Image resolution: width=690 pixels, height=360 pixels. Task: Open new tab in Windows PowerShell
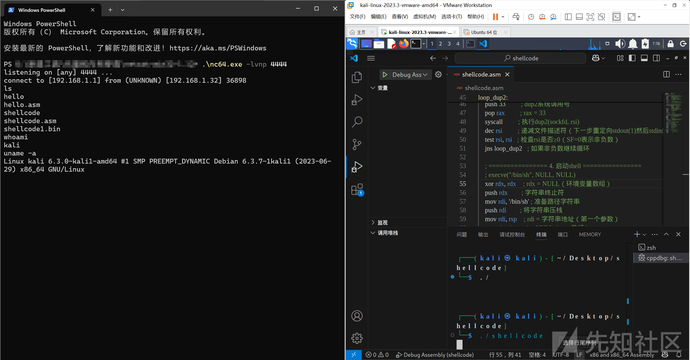[110, 10]
